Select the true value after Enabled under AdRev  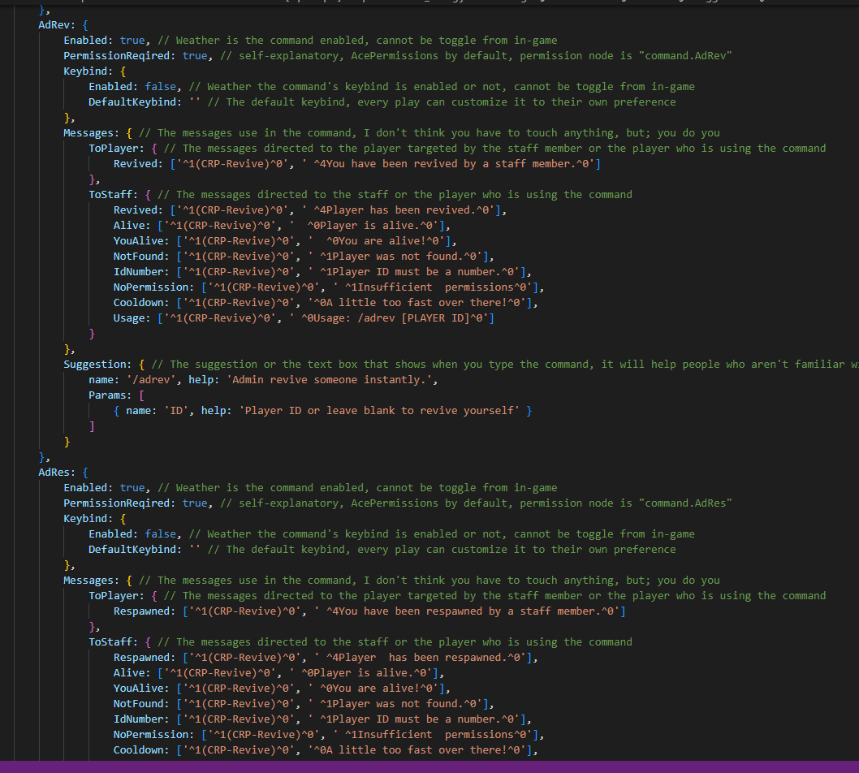132,40
